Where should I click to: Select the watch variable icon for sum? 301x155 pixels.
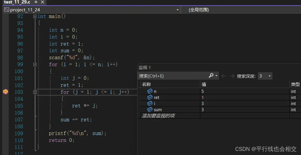[x=150, y=109]
